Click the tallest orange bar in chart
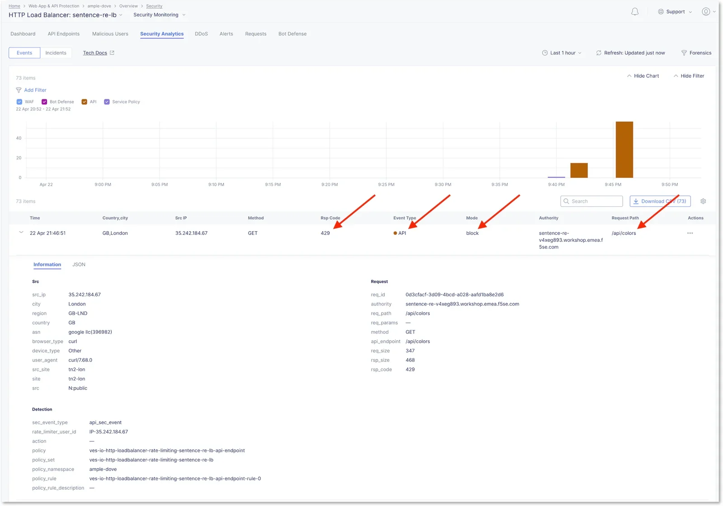Screen dimensions: 723x506 (624, 150)
